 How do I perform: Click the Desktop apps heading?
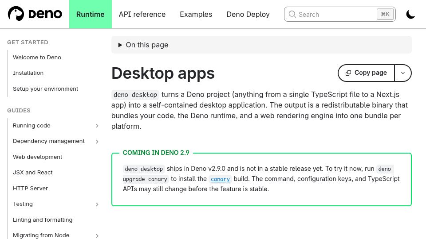(x=163, y=73)
